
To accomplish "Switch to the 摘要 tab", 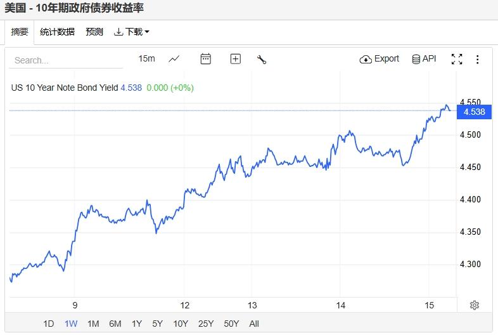I will click(x=20, y=32).
